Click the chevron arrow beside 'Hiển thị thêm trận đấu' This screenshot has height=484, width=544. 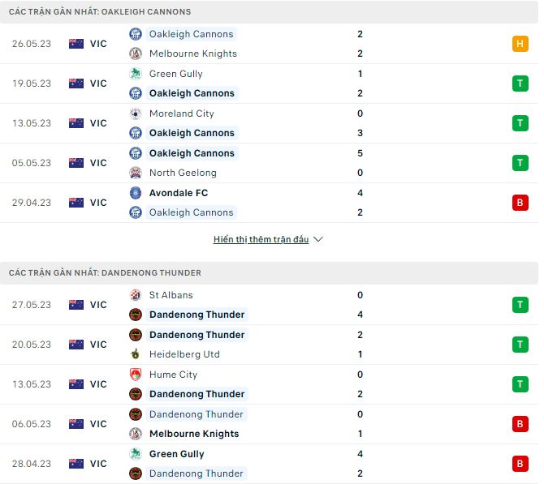click(x=318, y=240)
